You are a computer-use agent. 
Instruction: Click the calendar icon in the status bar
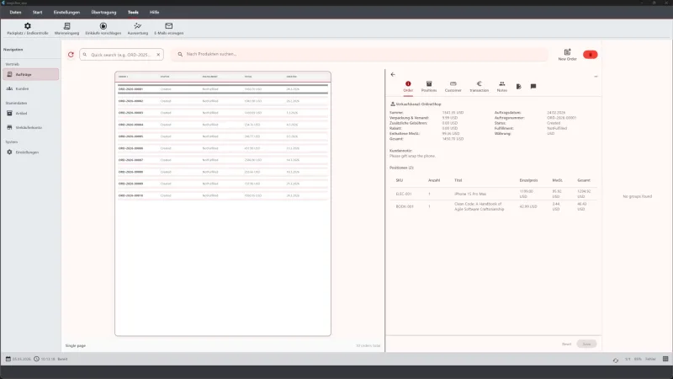[8, 359]
